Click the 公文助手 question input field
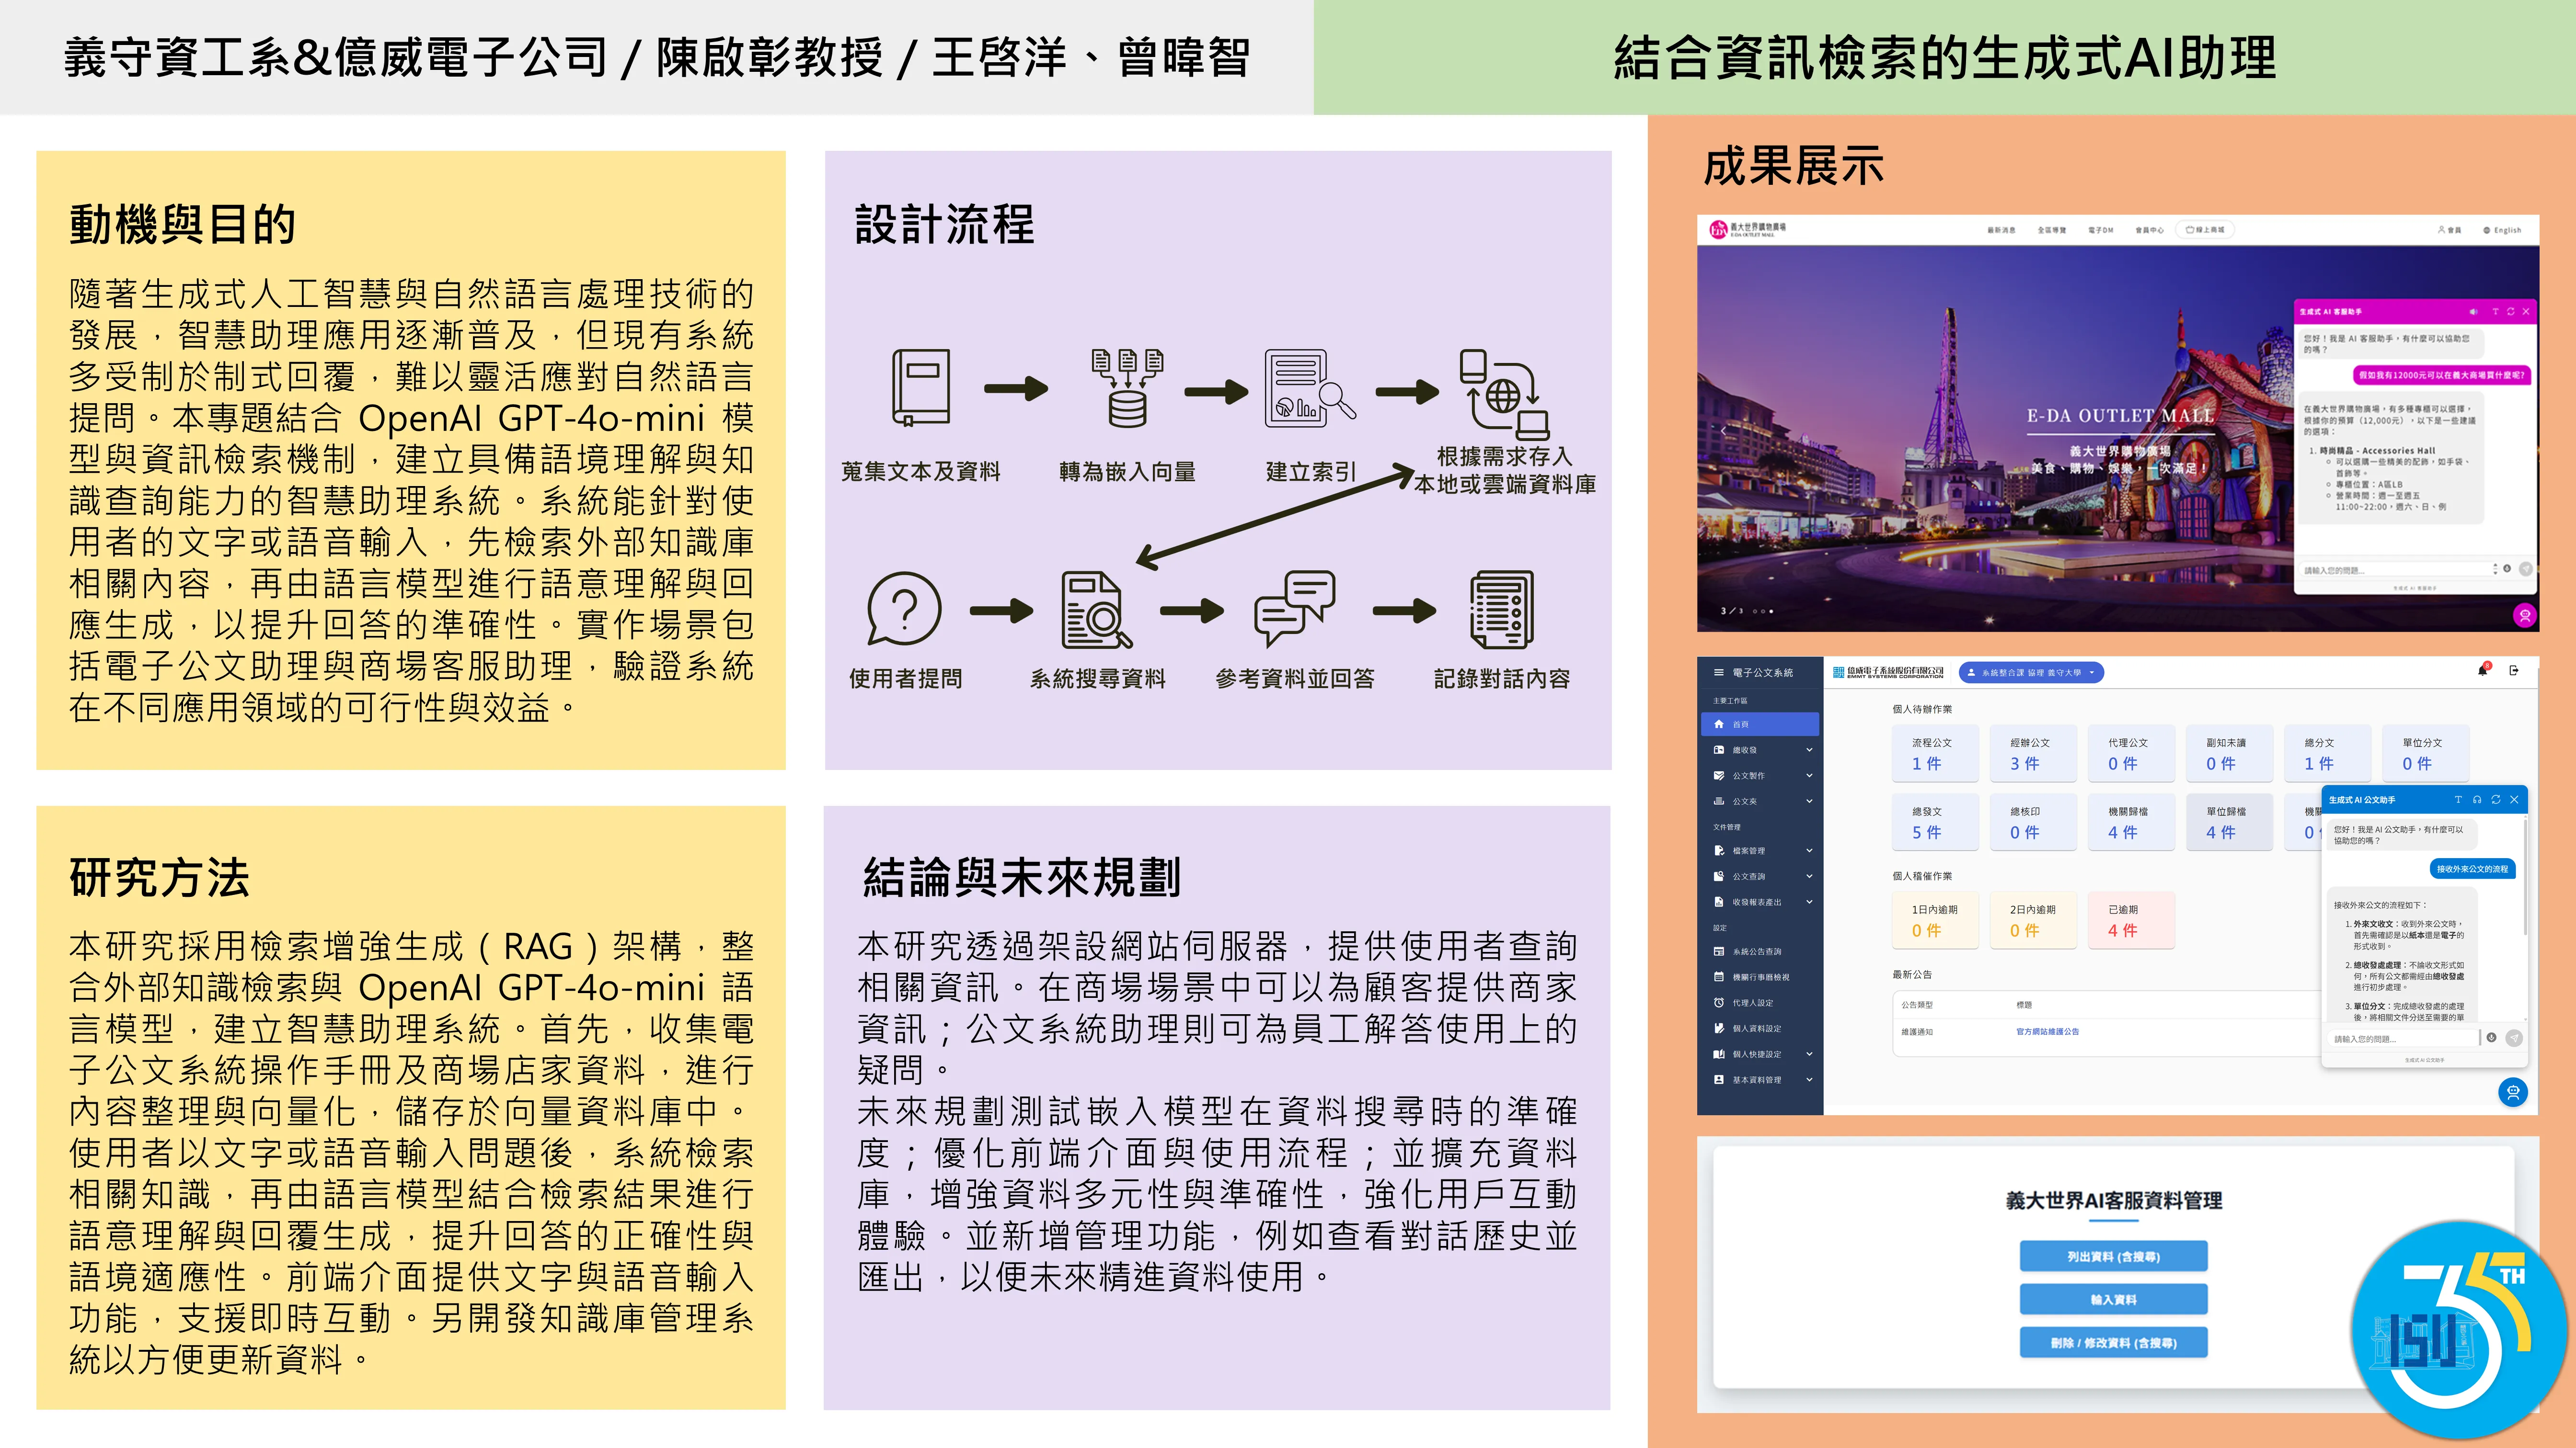This screenshot has width=2576, height=1448. [2403, 1039]
